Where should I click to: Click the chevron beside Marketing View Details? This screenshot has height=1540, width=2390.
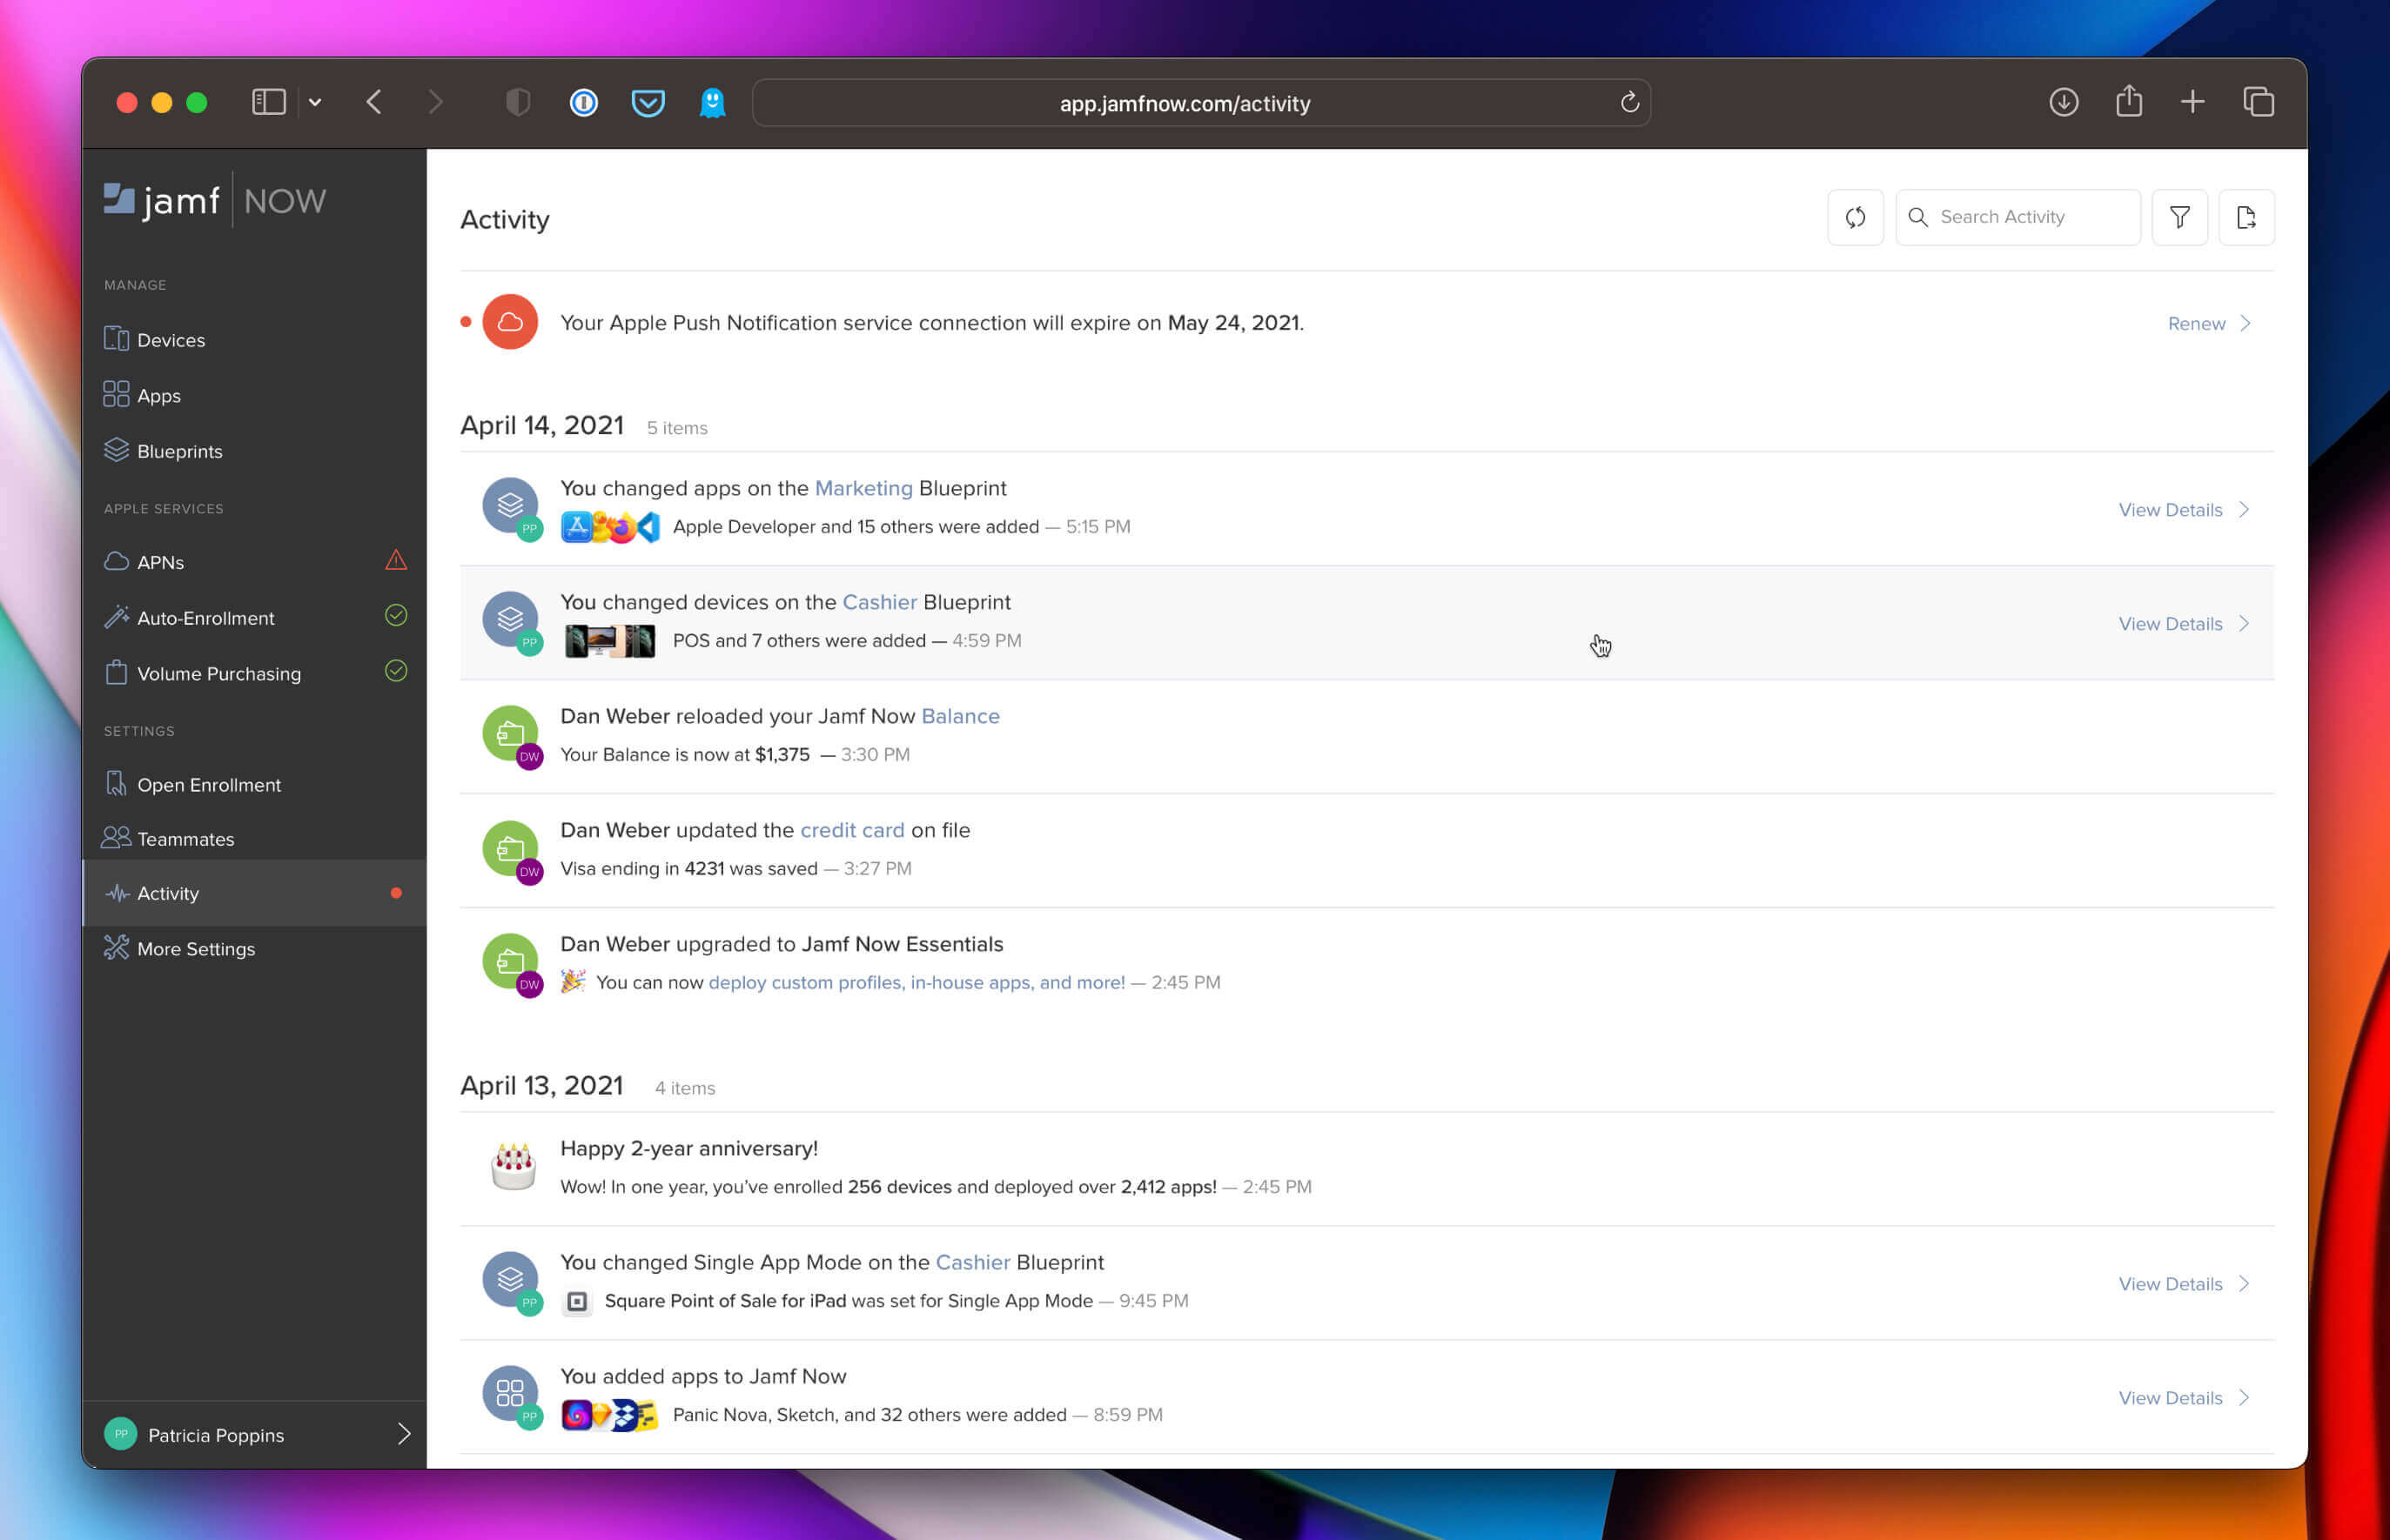tap(2244, 510)
